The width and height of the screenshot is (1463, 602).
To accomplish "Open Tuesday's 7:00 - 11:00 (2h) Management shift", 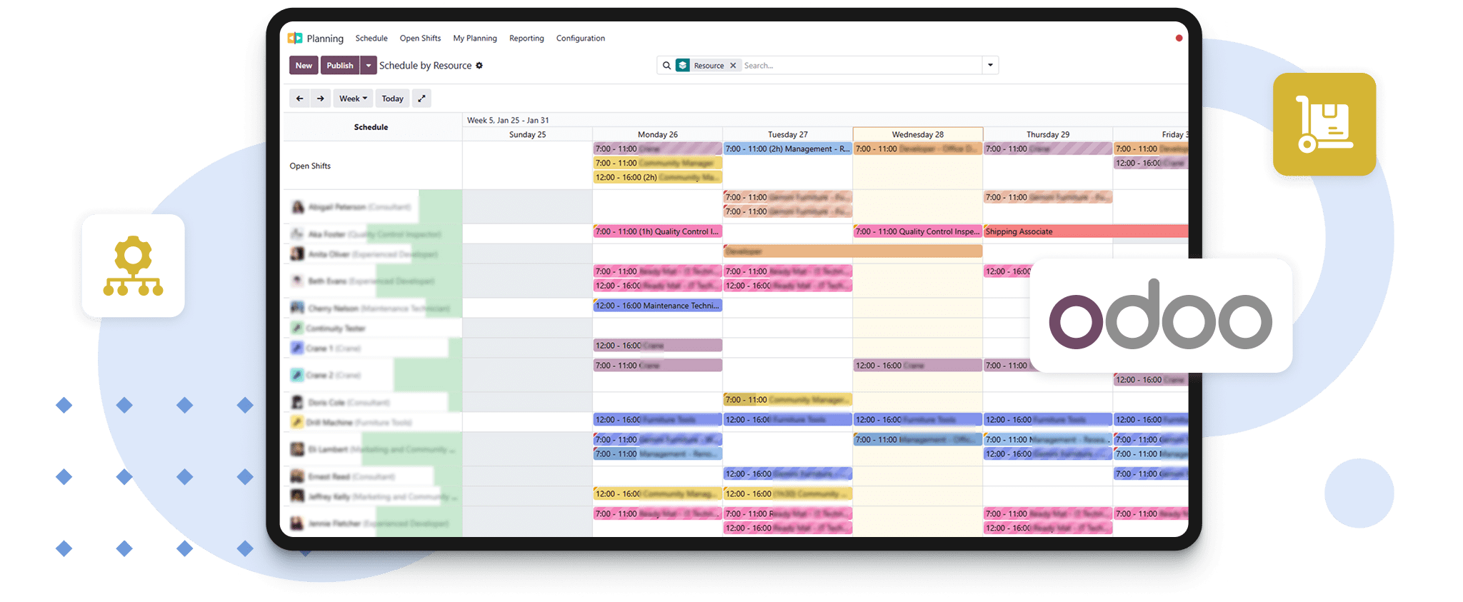I will [x=787, y=149].
